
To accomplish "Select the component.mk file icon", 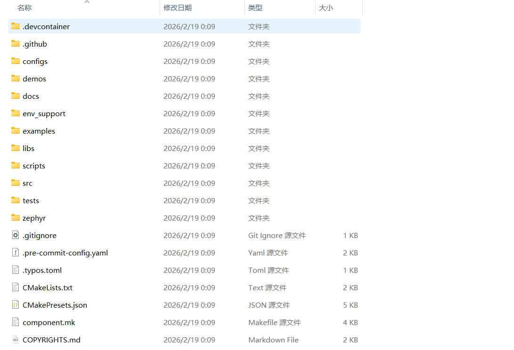I will 16,322.
